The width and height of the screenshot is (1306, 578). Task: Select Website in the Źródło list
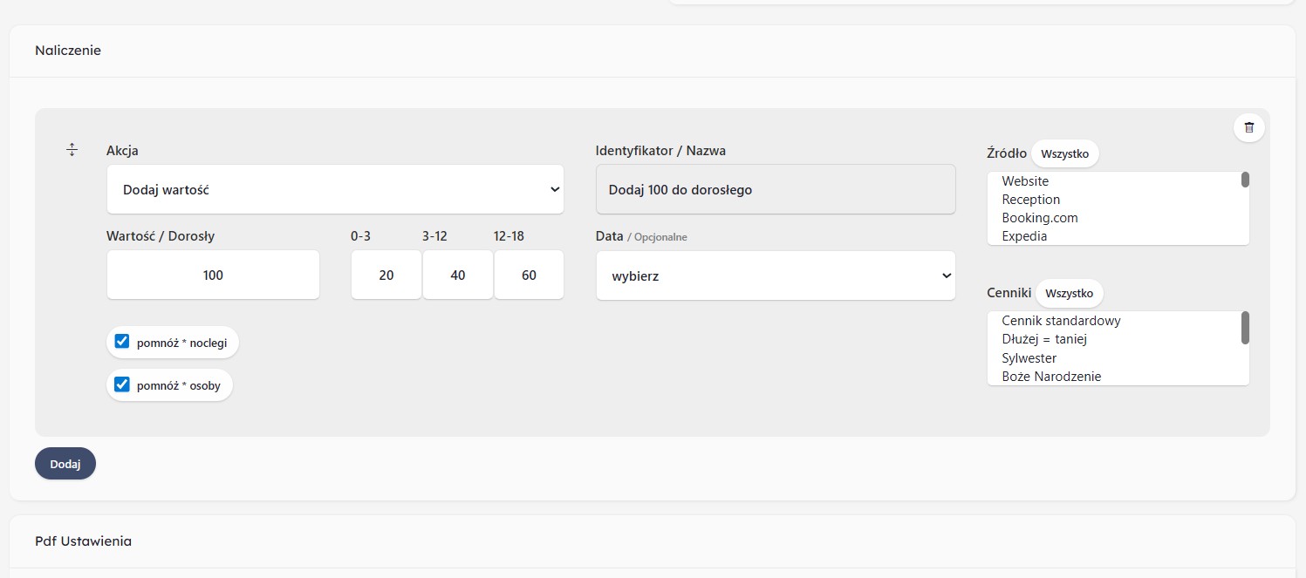pyautogui.click(x=1025, y=181)
